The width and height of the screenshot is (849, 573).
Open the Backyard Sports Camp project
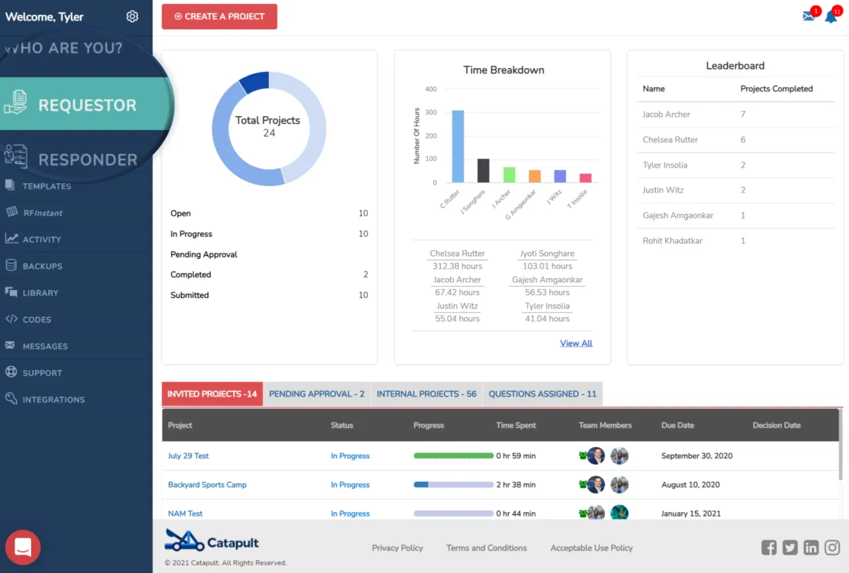pos(207,485)
